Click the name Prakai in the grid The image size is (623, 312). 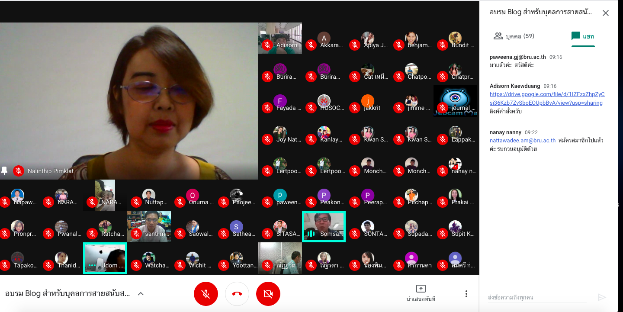463,202
